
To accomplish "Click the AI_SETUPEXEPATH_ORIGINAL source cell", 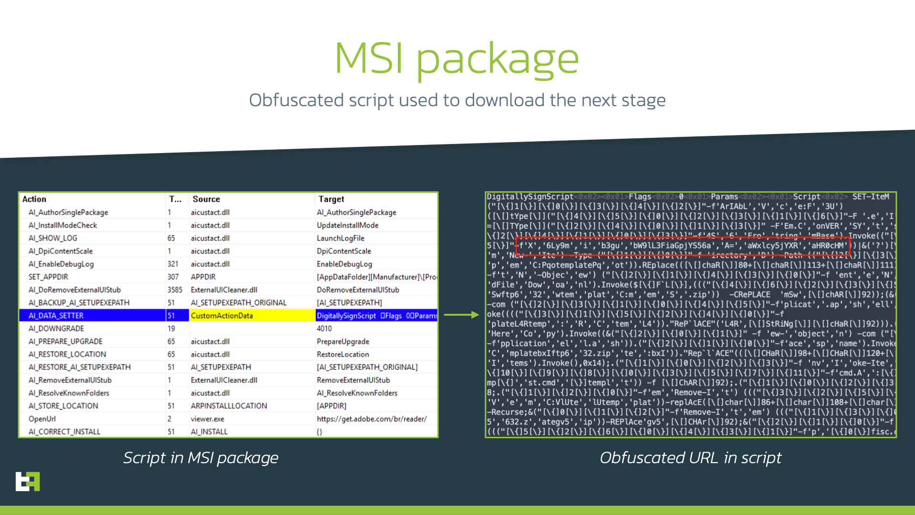I will [x=239, y=303].
